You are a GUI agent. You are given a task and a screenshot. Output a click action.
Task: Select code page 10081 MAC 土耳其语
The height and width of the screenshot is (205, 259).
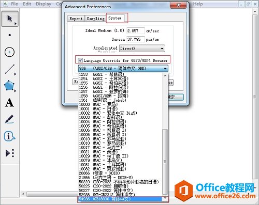[120, 165]
